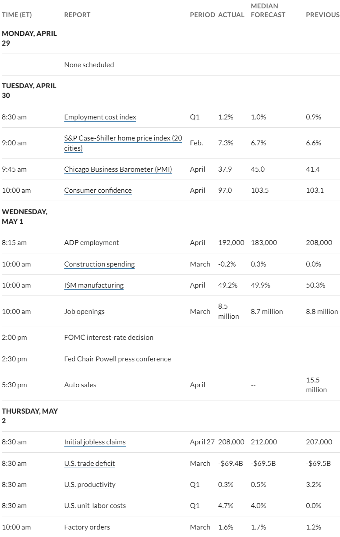Open the Employment cost index report link
The width and height of the screenshot is (340, 537).
(100, 117)
